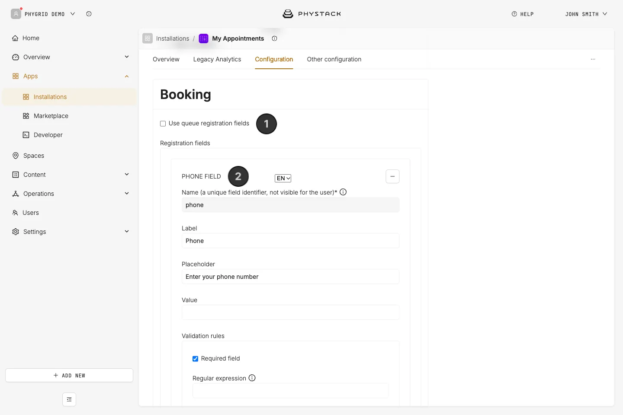Open Marketplace in the sidebar
Screen dimensions: 623x415
tap(69, 116)
